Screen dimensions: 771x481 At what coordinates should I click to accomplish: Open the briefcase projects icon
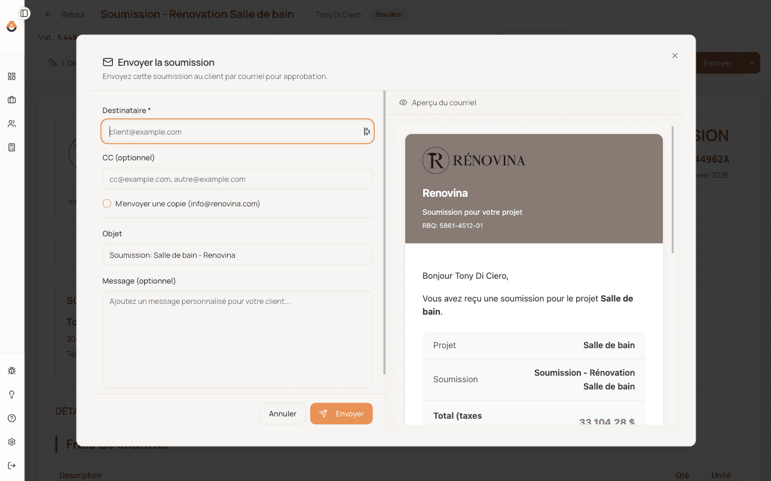[11, 100]
